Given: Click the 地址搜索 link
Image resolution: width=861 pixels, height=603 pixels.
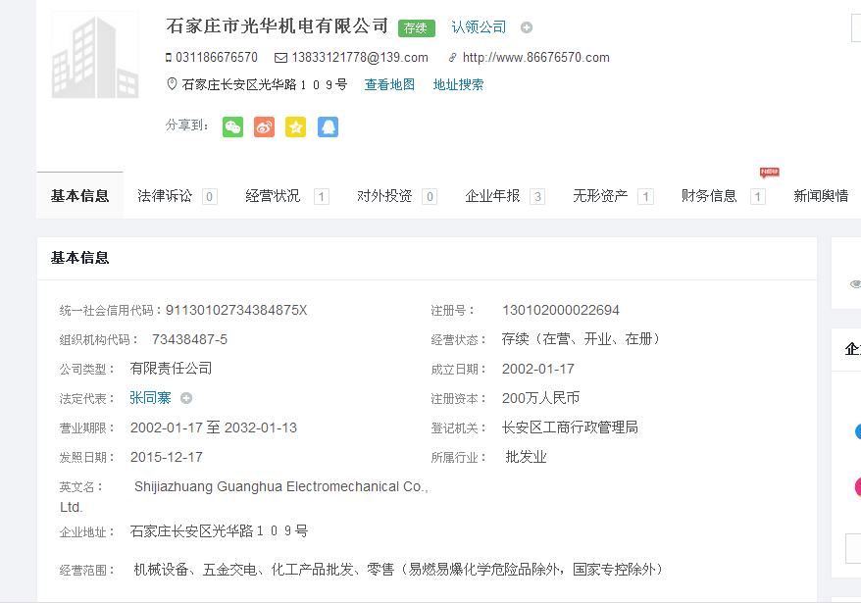Looking at the screenshot, I should click(458, 85).
